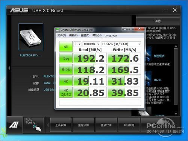This screenshot has height=141, width=188.
Task: Open the Language menu
Action: pos(111,35)
